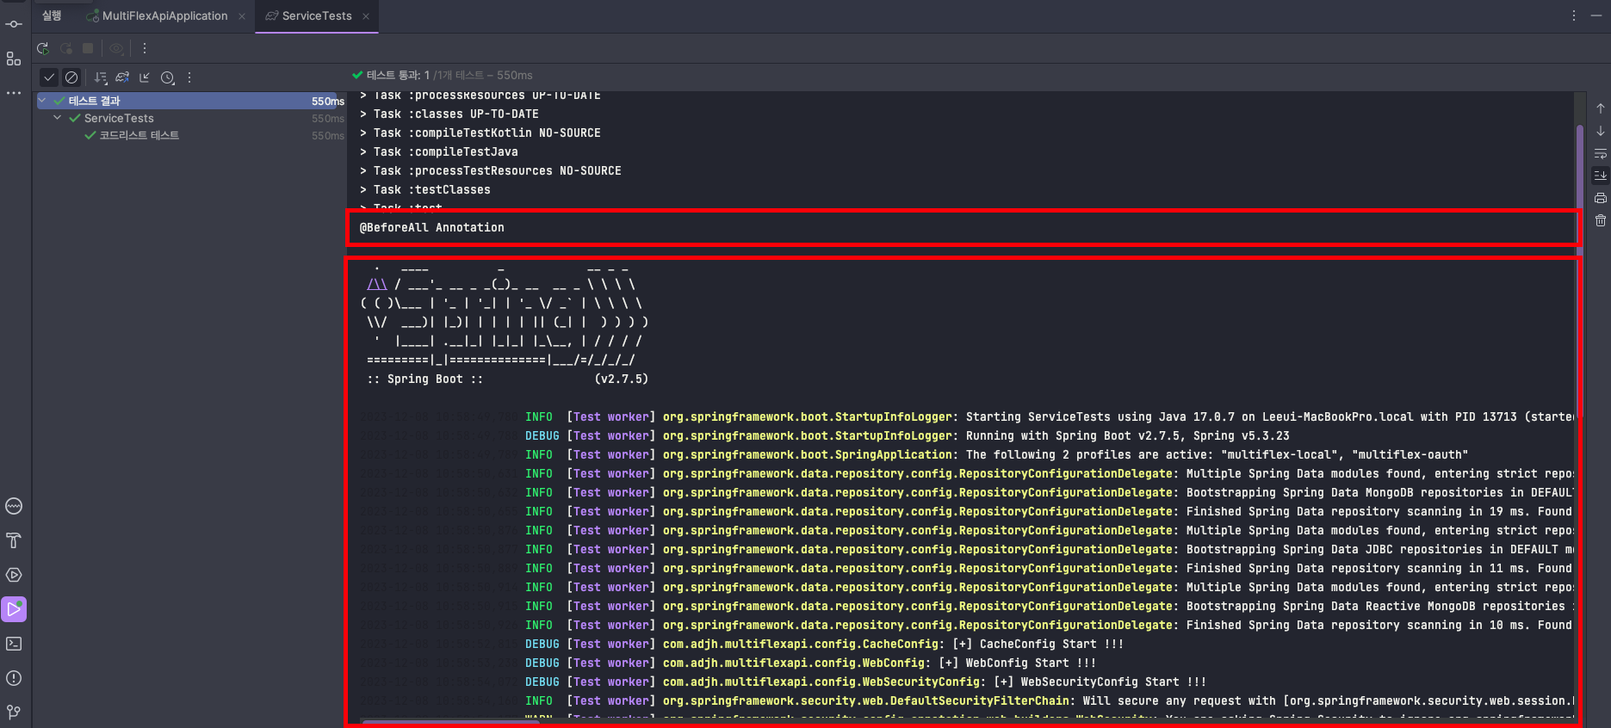Print the console output

click(1600, 198)
